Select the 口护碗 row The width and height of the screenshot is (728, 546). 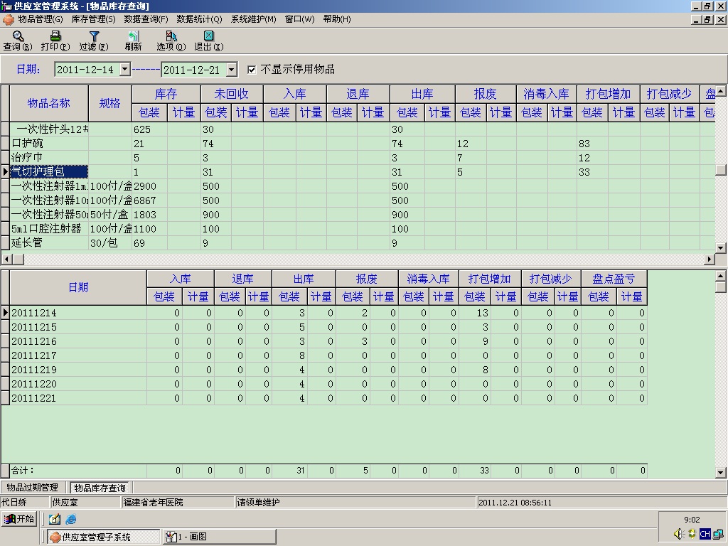pos(358,144)
